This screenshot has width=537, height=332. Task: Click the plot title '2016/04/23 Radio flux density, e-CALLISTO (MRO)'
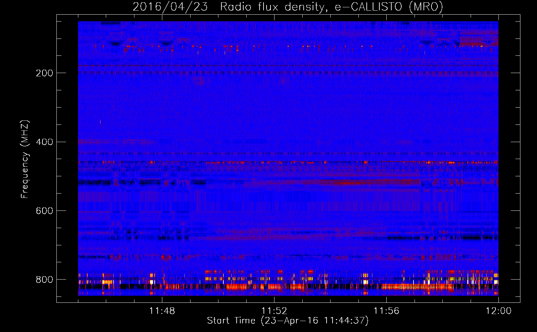(288, 7)
